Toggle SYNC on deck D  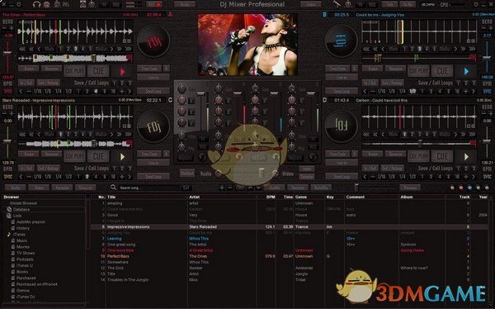pyautogui.click(x=487, y=177)
